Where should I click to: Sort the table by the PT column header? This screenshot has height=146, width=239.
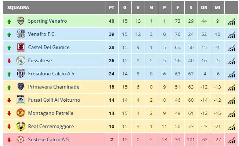(x=112, y=8)
